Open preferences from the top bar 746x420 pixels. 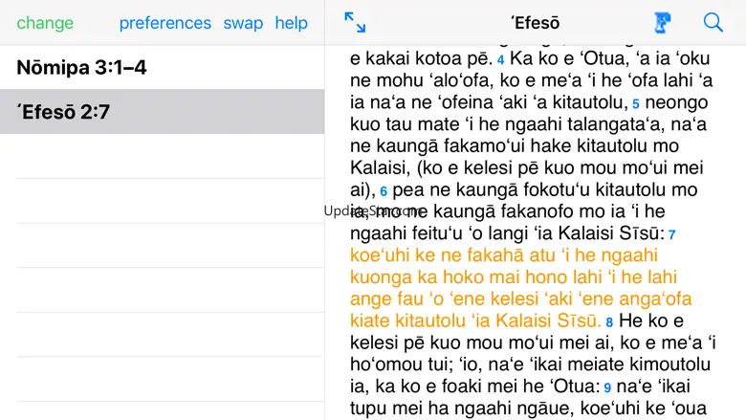tap(165, 23)
